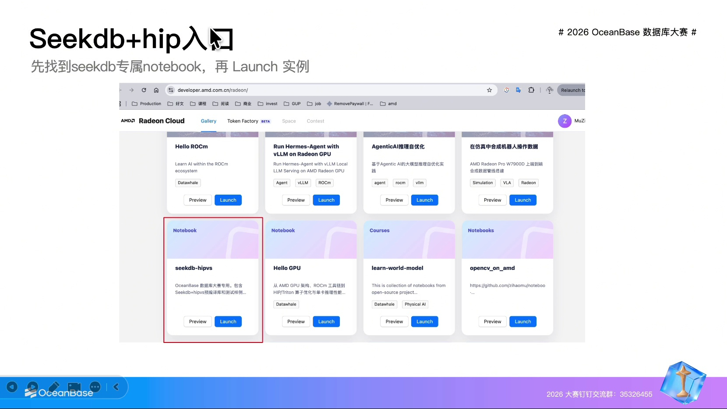Go to browser home page icon

(x=156, y=90)
